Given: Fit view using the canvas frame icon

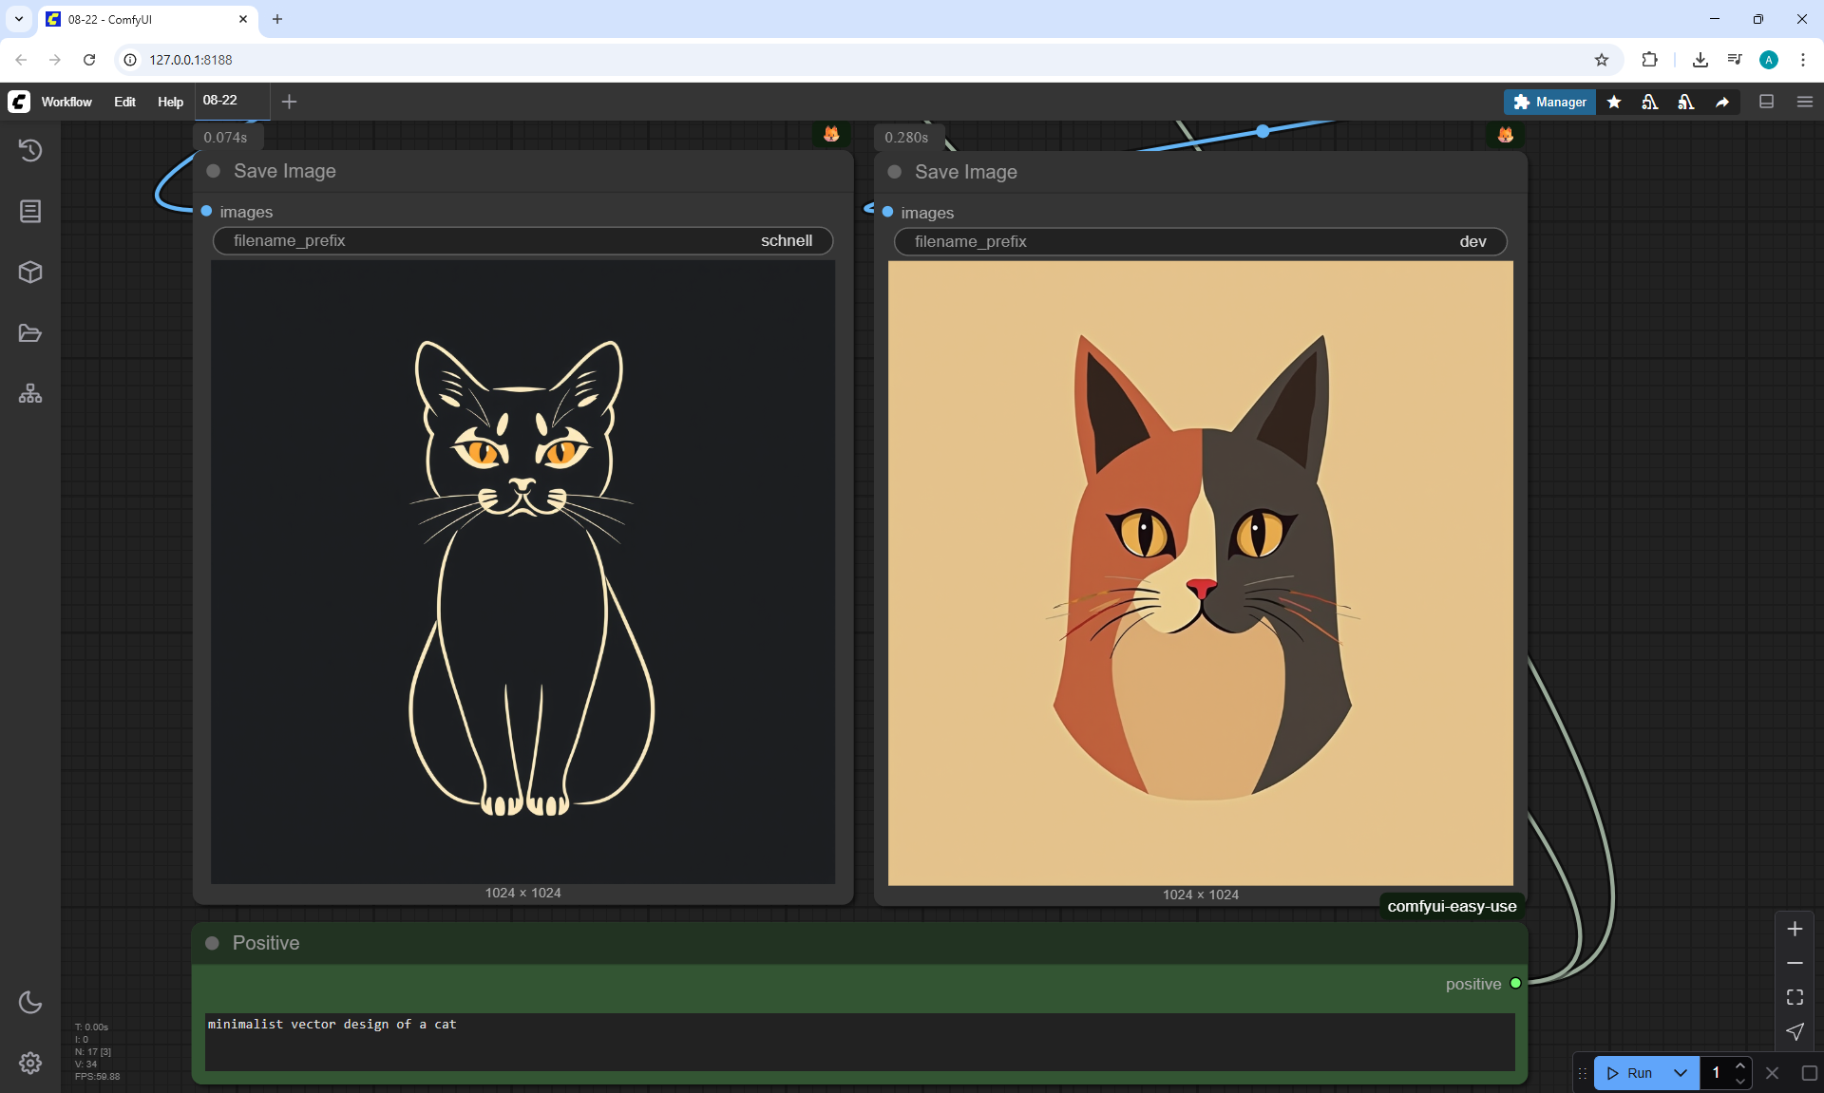Looking at the screenshot, I should [1795, 997].
